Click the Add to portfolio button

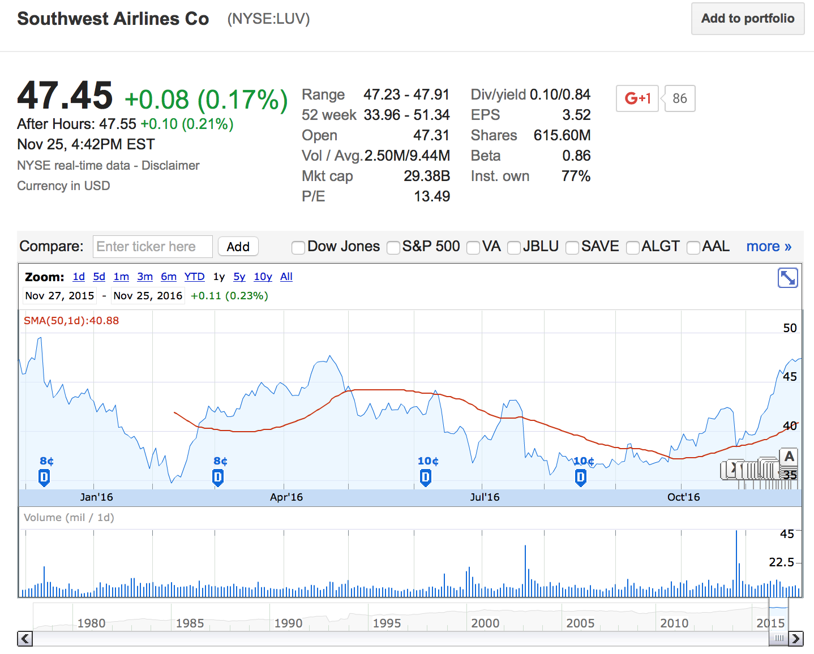tap(748, 19)
